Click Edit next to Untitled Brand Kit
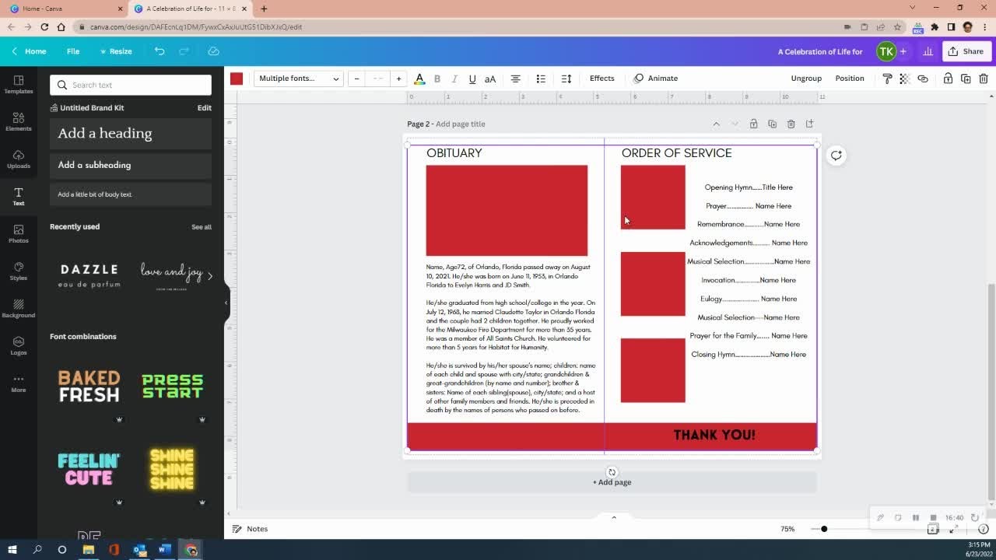 tap(204, 108)
